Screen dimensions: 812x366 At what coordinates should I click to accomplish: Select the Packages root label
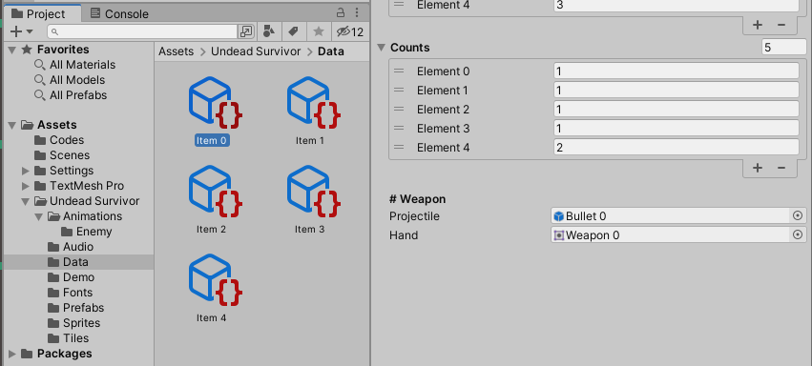click(x=65, y=354)
